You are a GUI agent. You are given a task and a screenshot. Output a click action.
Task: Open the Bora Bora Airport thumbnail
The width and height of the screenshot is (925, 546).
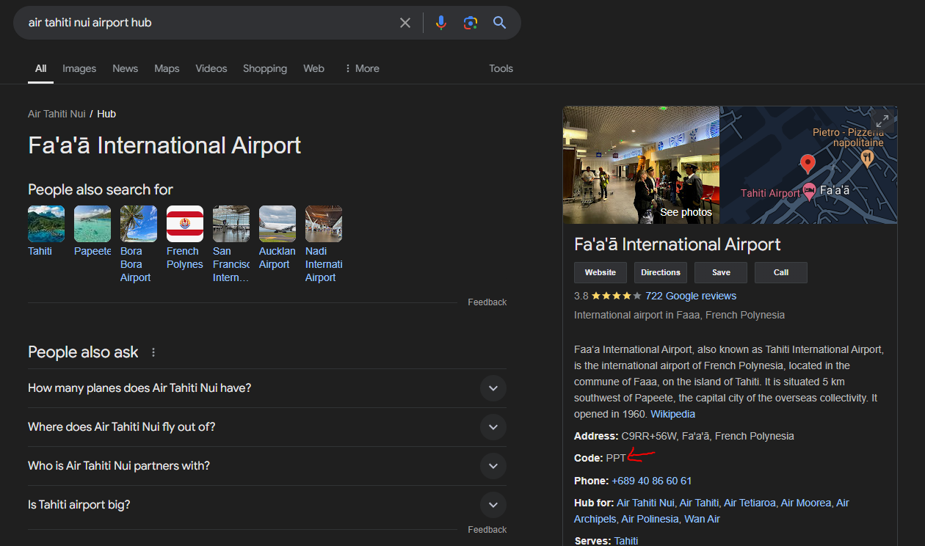(x=139, y=224)
